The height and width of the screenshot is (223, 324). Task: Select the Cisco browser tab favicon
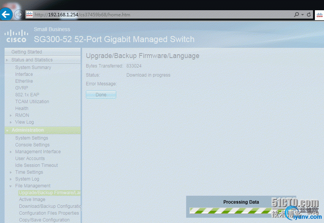coord(319,15)
